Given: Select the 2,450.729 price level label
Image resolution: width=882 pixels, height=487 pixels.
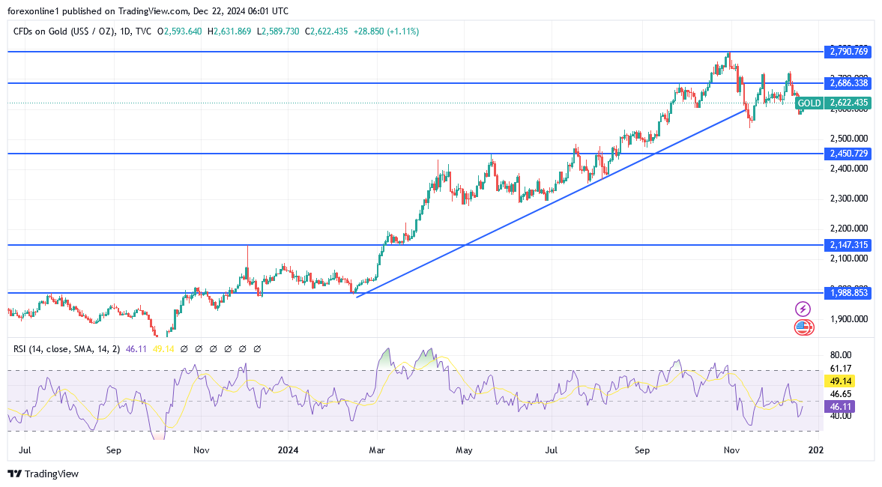Looking at the screenshot, I should tap(849, 154).
